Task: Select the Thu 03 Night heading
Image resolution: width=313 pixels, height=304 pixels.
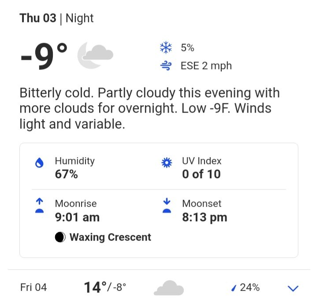Action: tap(56, 18)
